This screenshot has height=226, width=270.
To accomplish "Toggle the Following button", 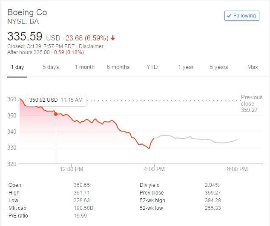I will click(x=241, y=16).
